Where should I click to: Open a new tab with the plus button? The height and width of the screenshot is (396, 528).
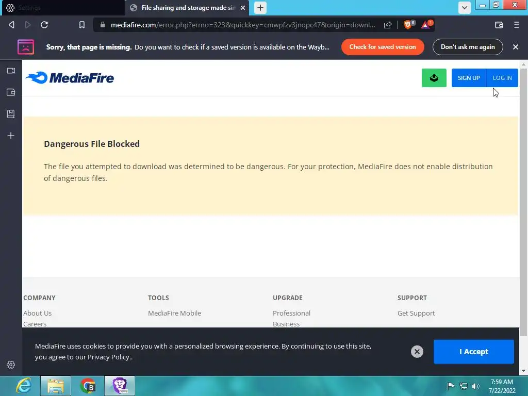[x=260, y=8]
